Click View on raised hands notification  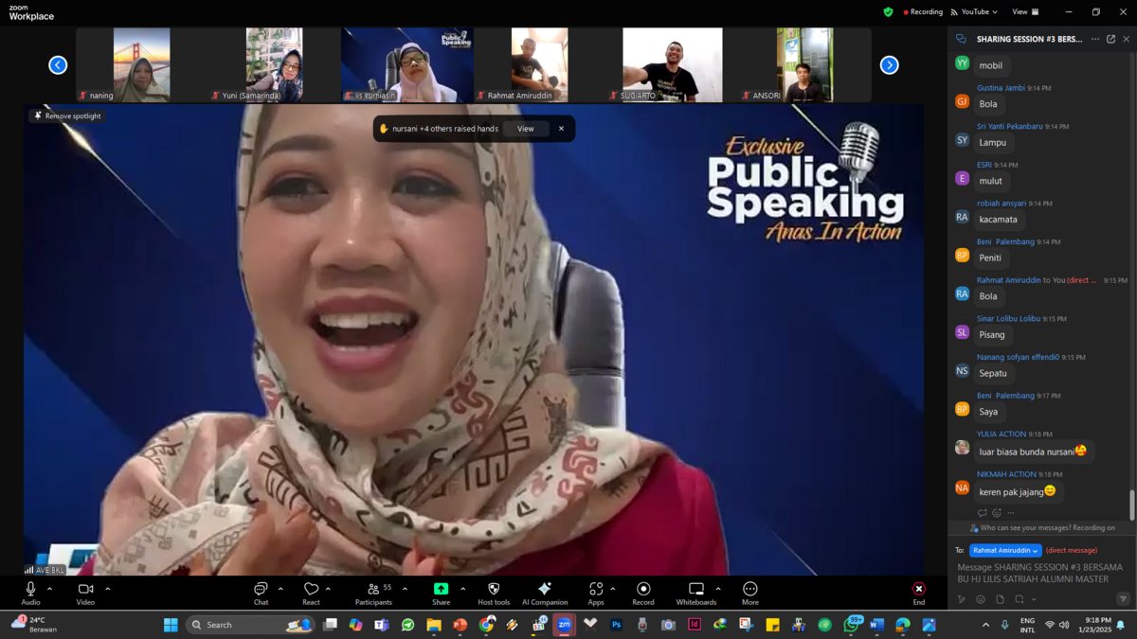tap(525, 129)
